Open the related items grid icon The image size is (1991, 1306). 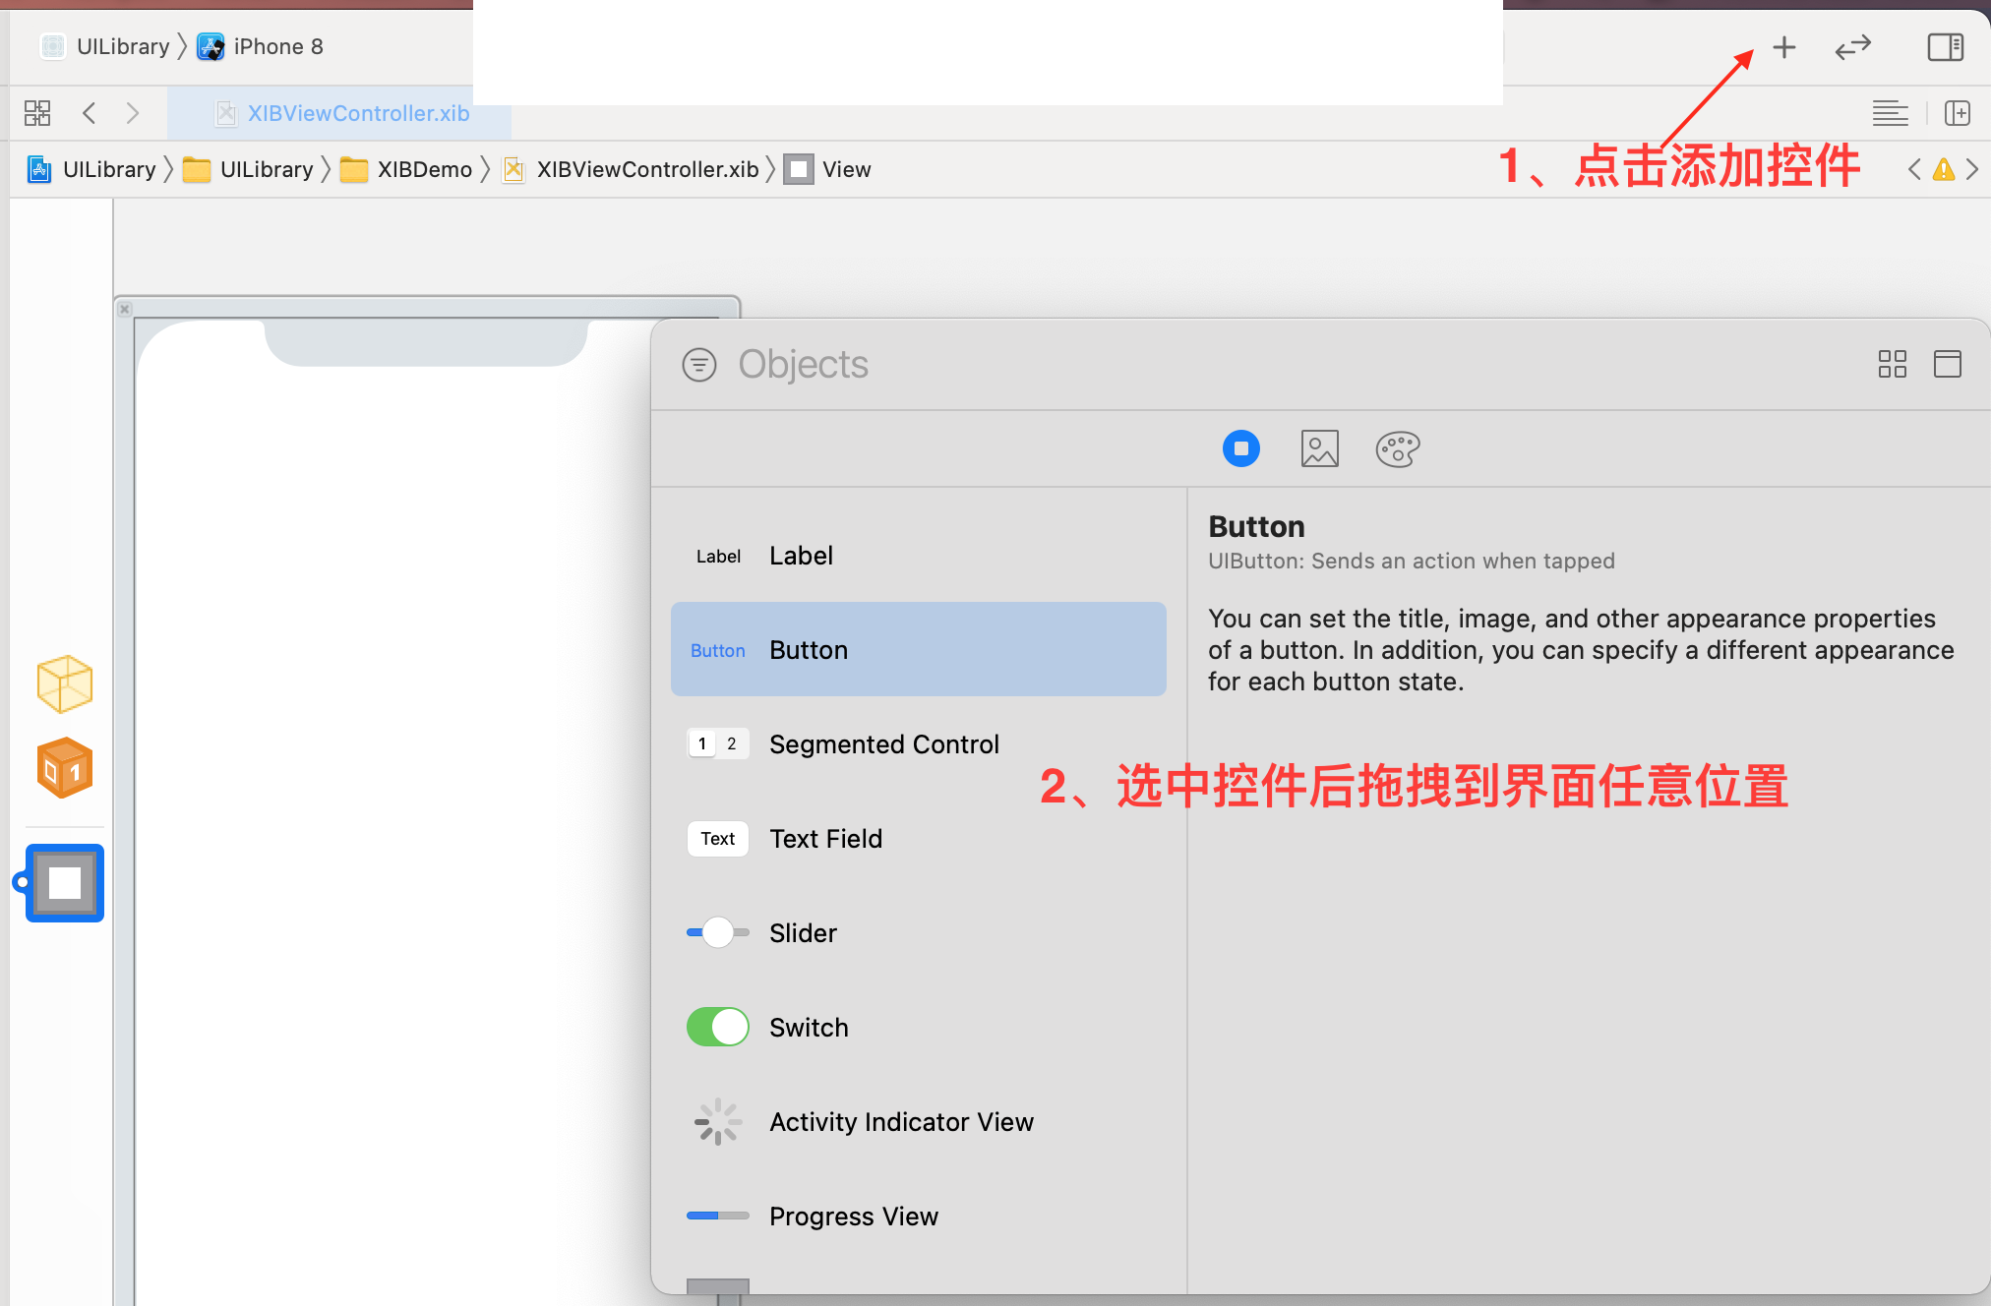click(x=37, y=113)
